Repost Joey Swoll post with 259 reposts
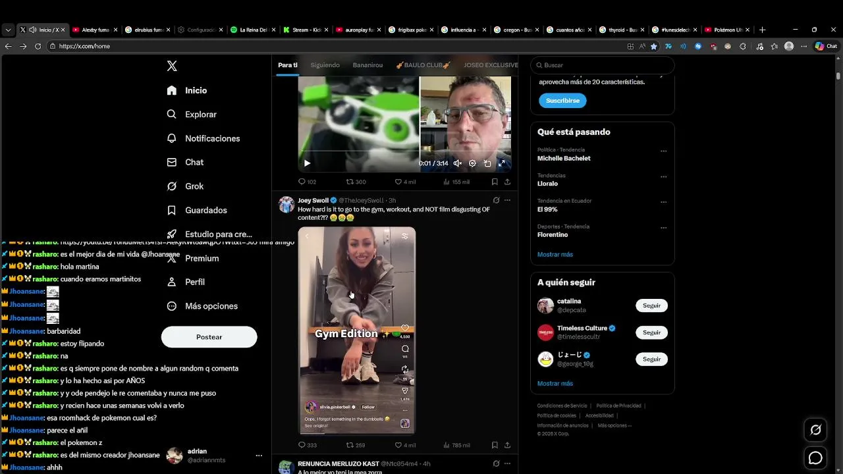 tap(356, 445)
